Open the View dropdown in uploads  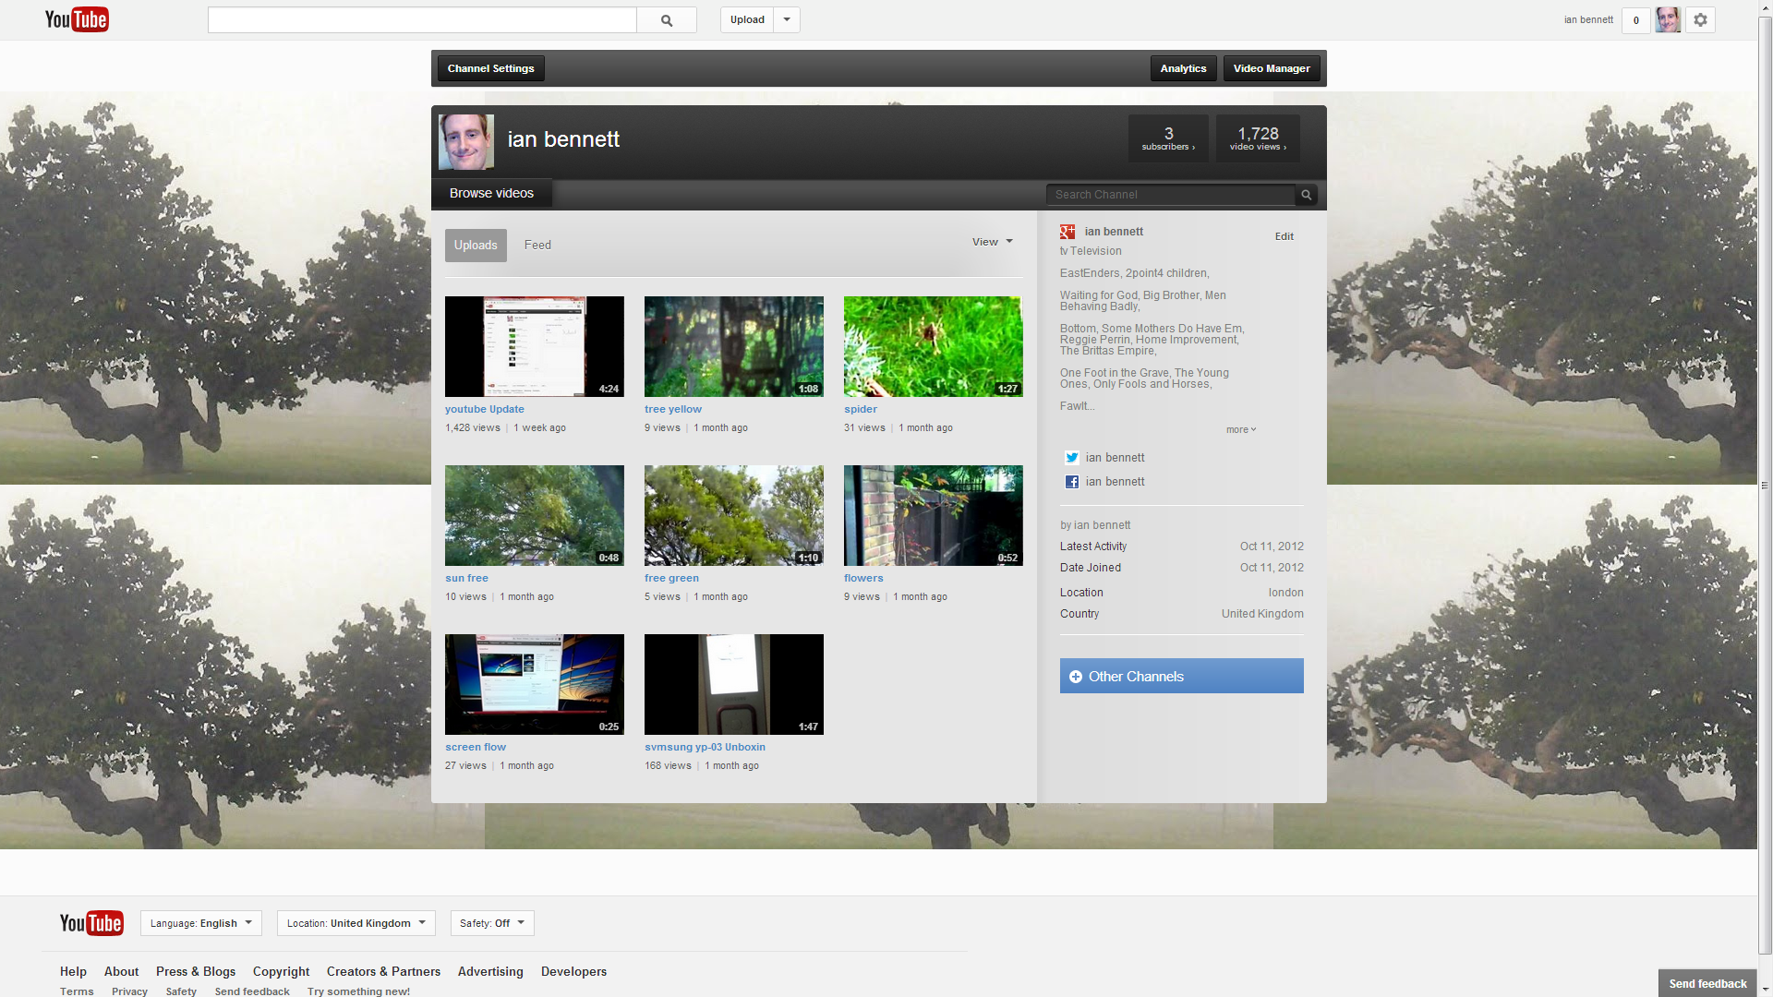point(992,242)
